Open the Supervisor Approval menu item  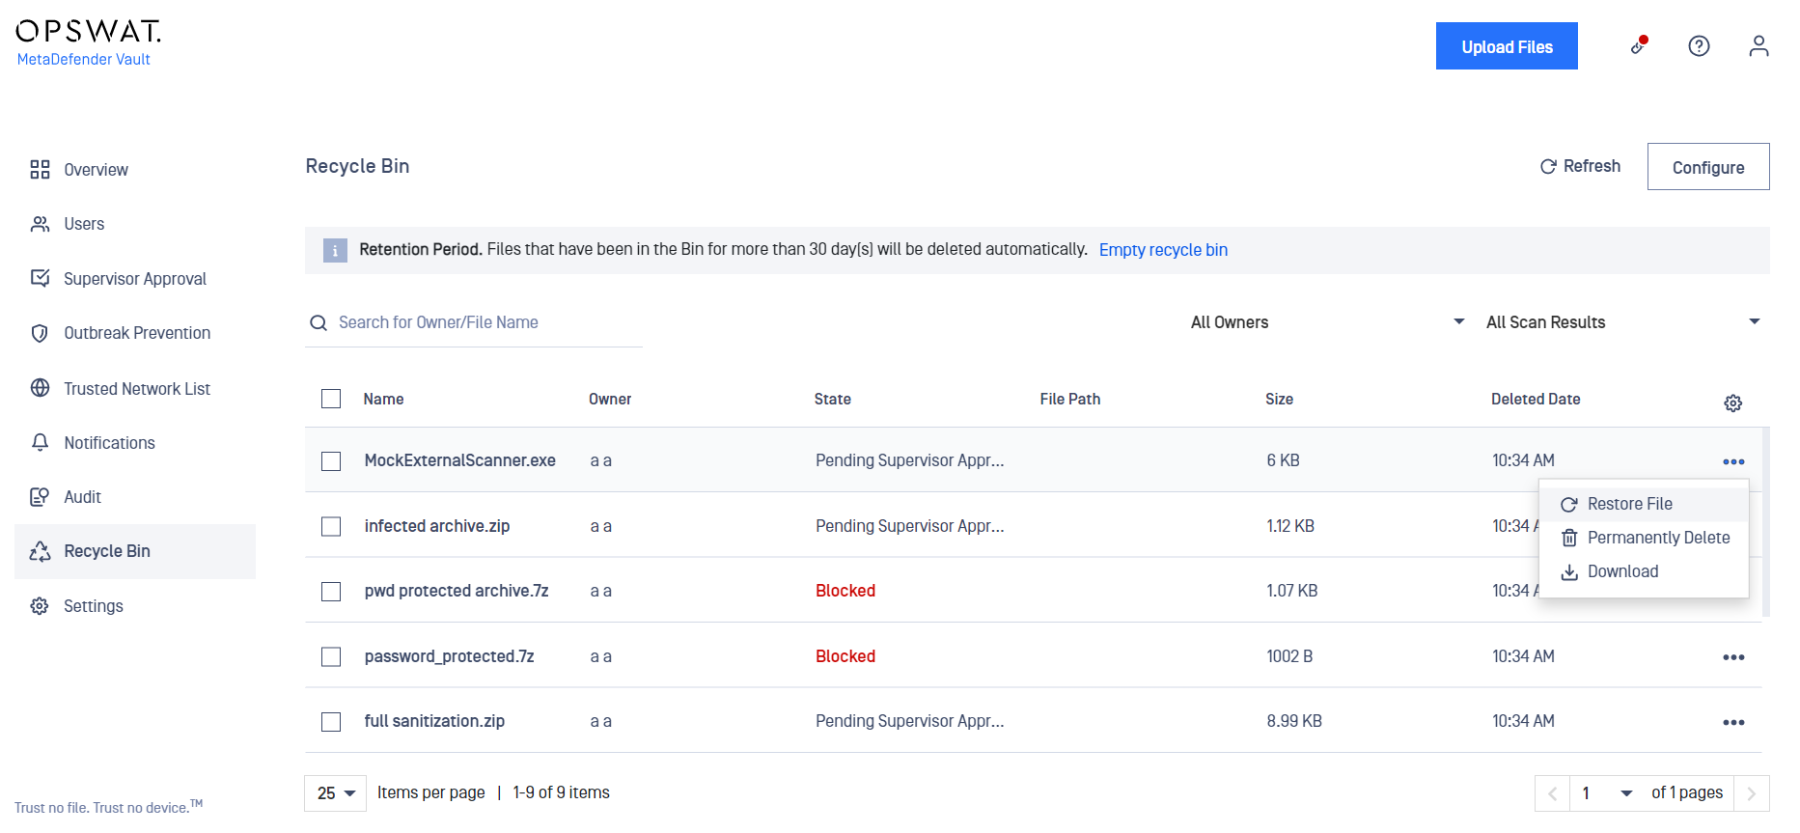(135, 279)
